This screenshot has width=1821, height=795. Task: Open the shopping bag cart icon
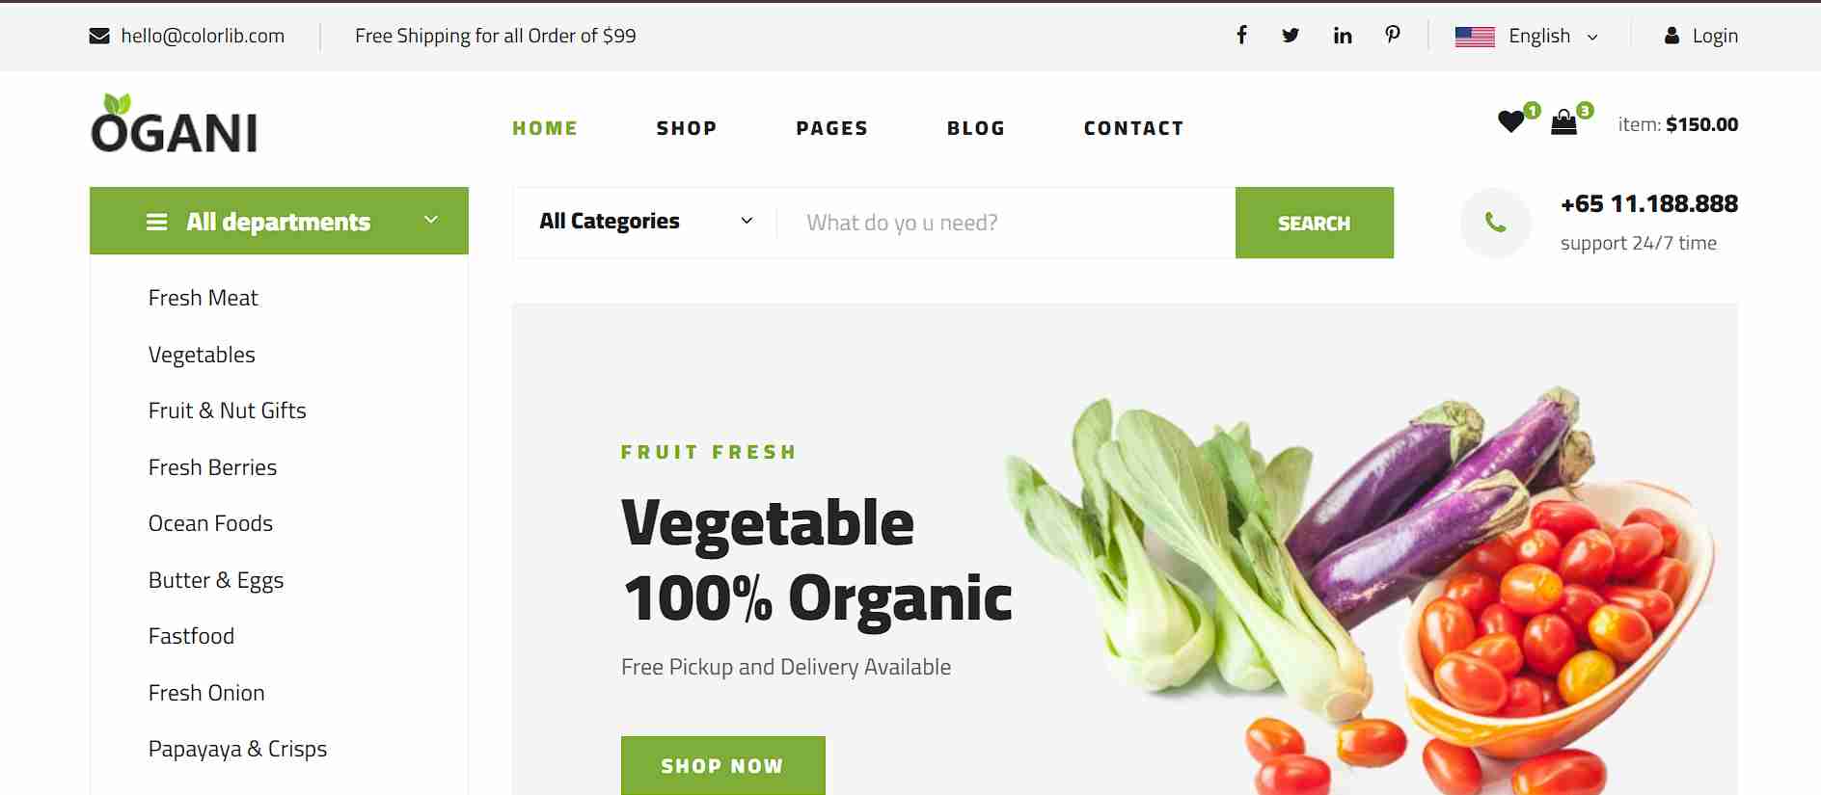pos(1563,122)
